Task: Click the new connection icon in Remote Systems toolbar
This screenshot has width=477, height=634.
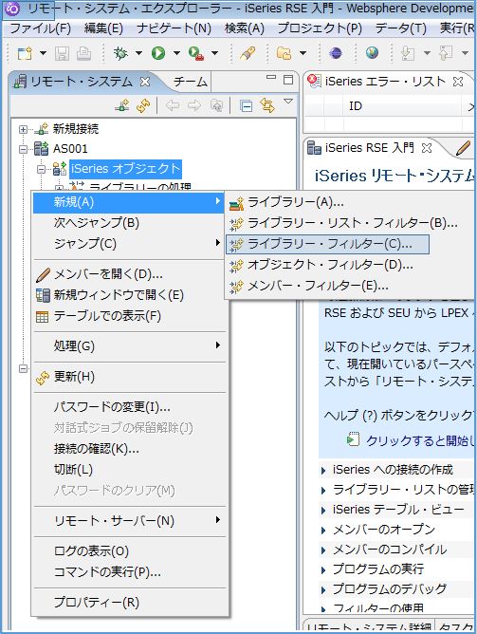Action: click(x=122, y=105)
